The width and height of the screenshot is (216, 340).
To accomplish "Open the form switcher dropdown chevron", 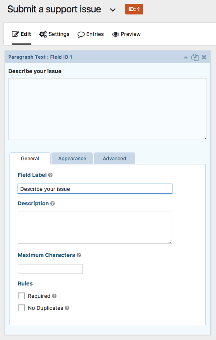I will coord(113,10).
